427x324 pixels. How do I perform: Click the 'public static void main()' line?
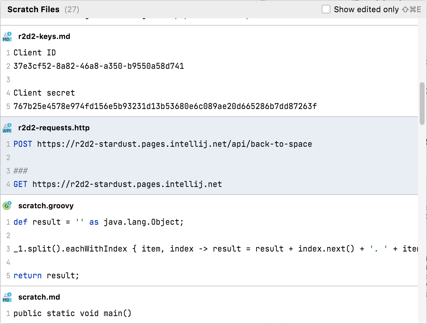(x=72, y=313)
